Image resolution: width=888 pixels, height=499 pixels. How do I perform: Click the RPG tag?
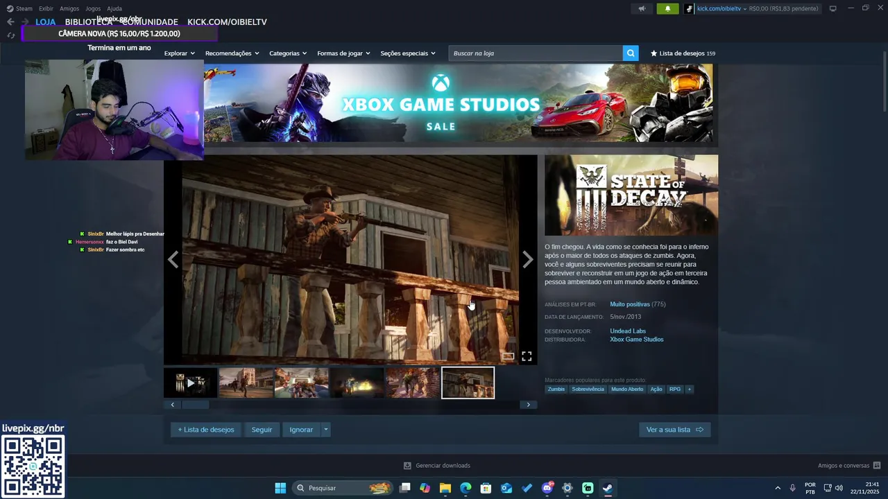(x=675, y=389)
